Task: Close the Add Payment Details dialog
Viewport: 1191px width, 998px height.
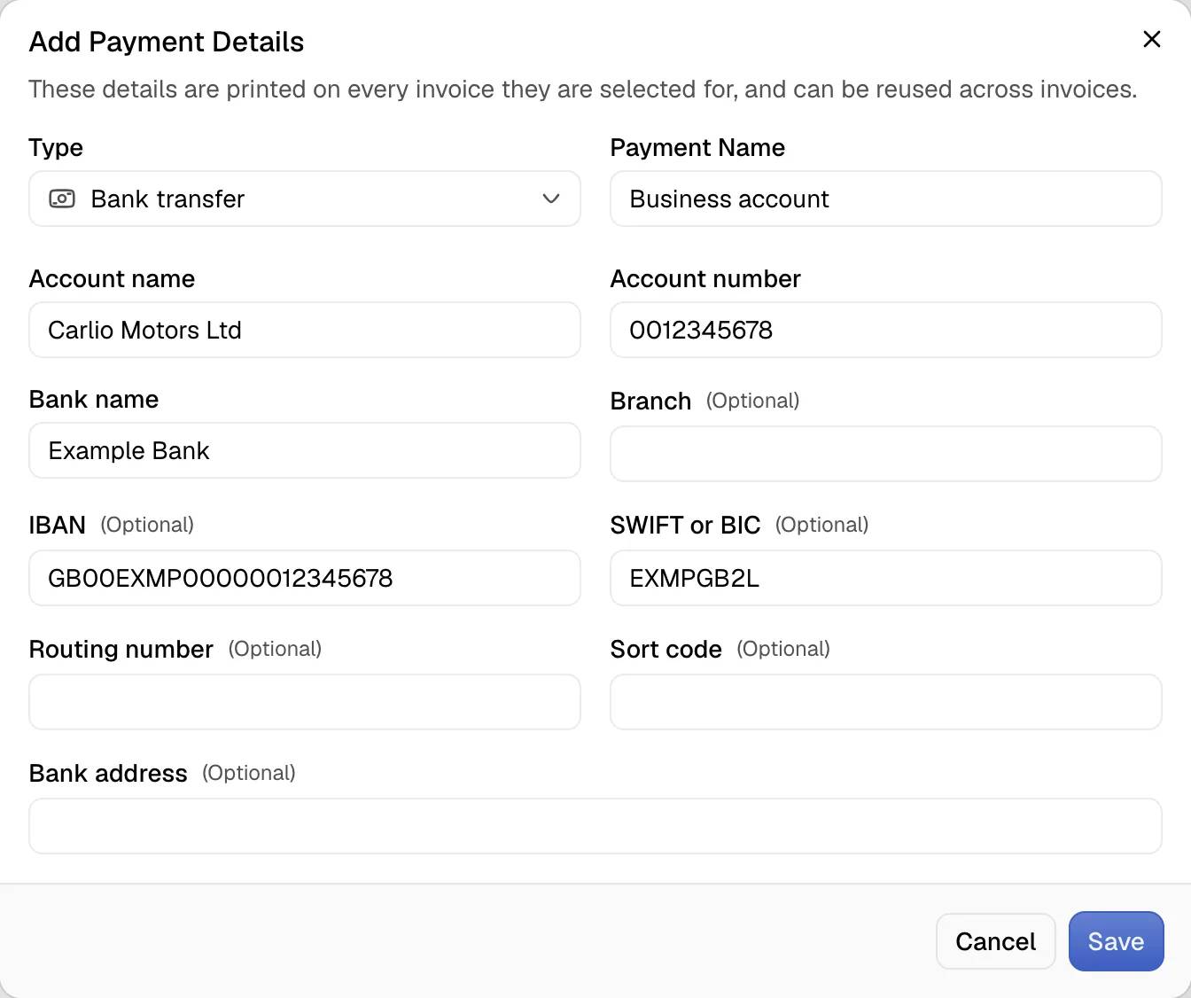Action: [1151, 39]
